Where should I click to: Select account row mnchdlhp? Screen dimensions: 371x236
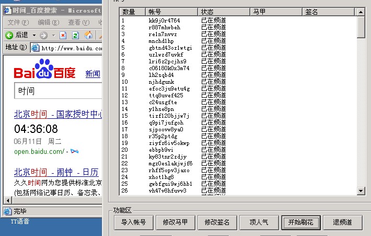coord(238,41)
